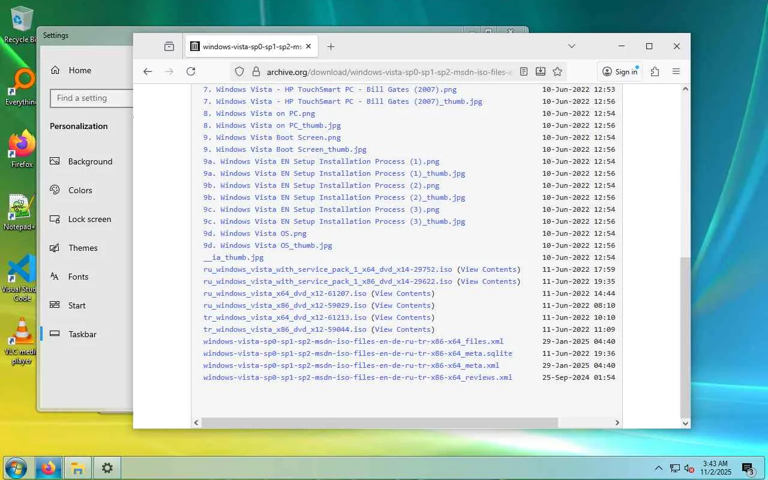The width and height of the screenshot is (768, 480).
Task: Open __ia_thumb.jpg file link
Action: tap(233, 257)
